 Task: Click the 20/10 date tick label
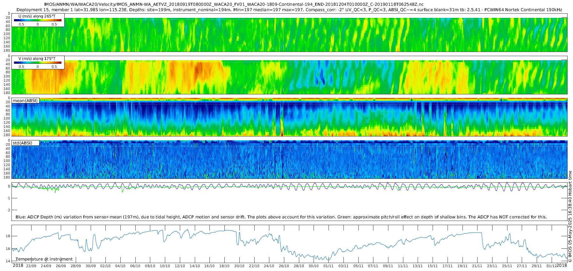click(239, 266)
